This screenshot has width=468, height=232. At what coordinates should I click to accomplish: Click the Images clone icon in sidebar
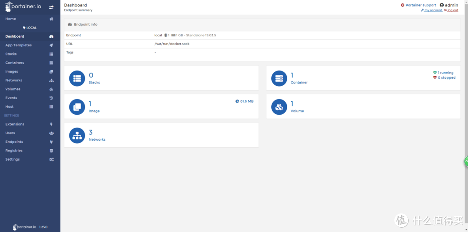[51, 71]
